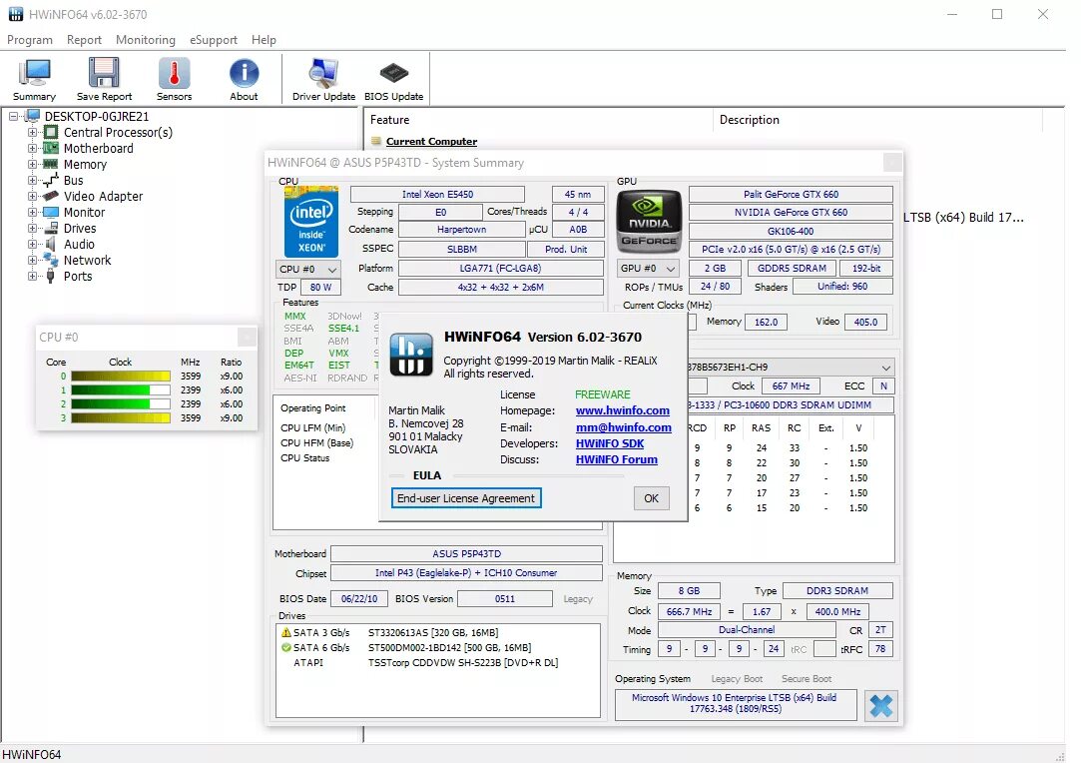
Task: Click the Current Computer folder icon
Action: pos(375,141)
